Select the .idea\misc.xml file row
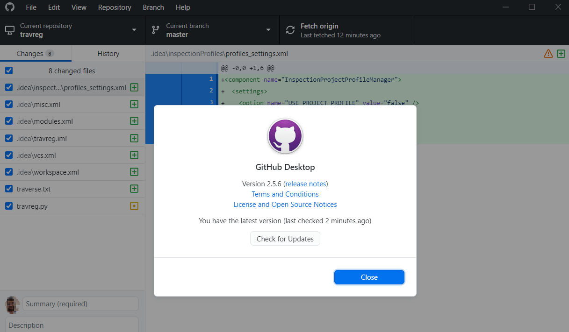The height and width of the screenshot is (332, 569). [72, 104]
